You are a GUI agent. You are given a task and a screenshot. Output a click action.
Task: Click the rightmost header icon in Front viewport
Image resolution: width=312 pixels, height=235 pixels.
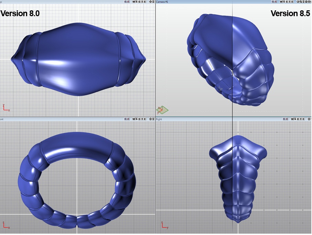tap(153, 119)
